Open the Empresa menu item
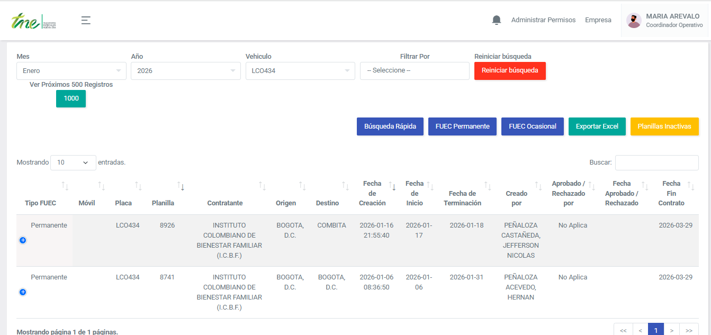 tap(598, 20)
